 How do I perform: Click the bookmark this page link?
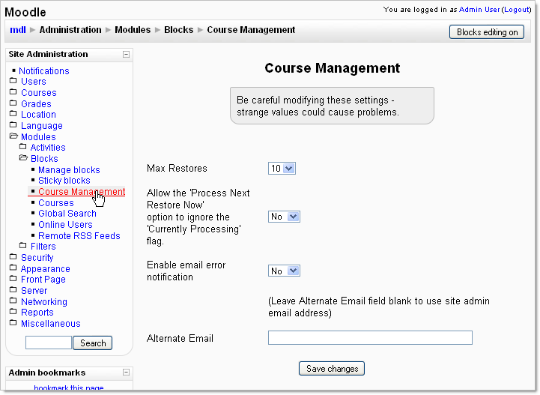pyautogui.click(x=69, y=388)
